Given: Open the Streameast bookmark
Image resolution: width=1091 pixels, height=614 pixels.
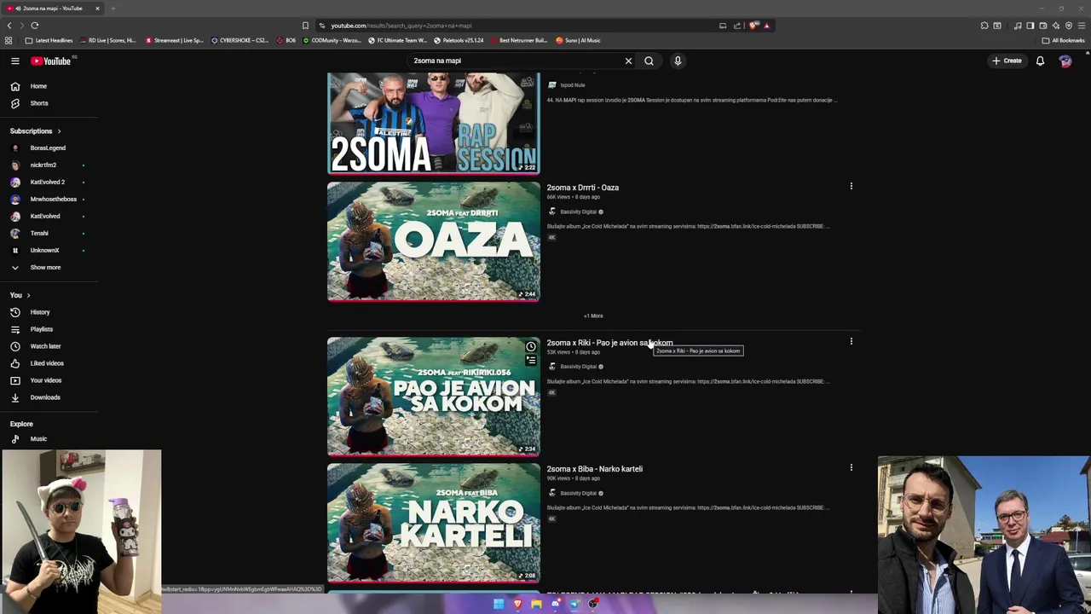Looking at the screenshot, I should (x=175, y=40).
